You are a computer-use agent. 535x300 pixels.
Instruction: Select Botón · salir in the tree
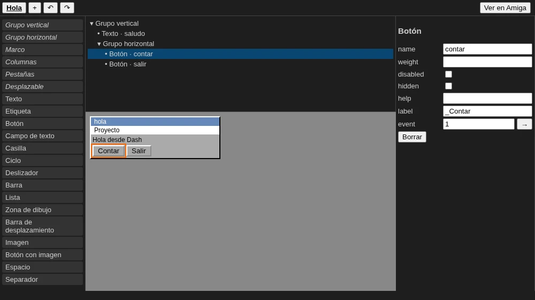[x=240, y=64]
